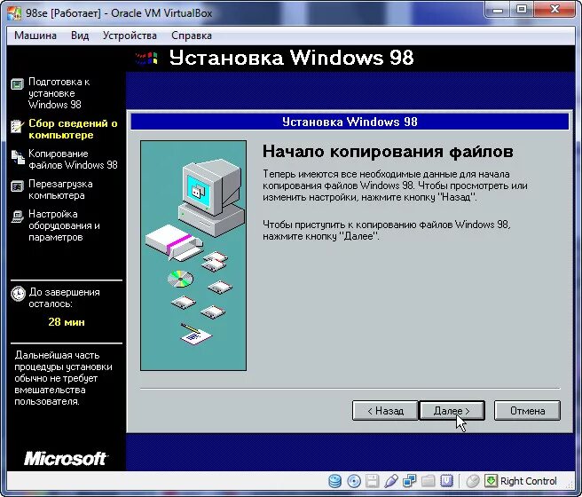
Task: Click the notepad icon beside 'Сбор сведений о компьютере'
Action: click(17, 126)
